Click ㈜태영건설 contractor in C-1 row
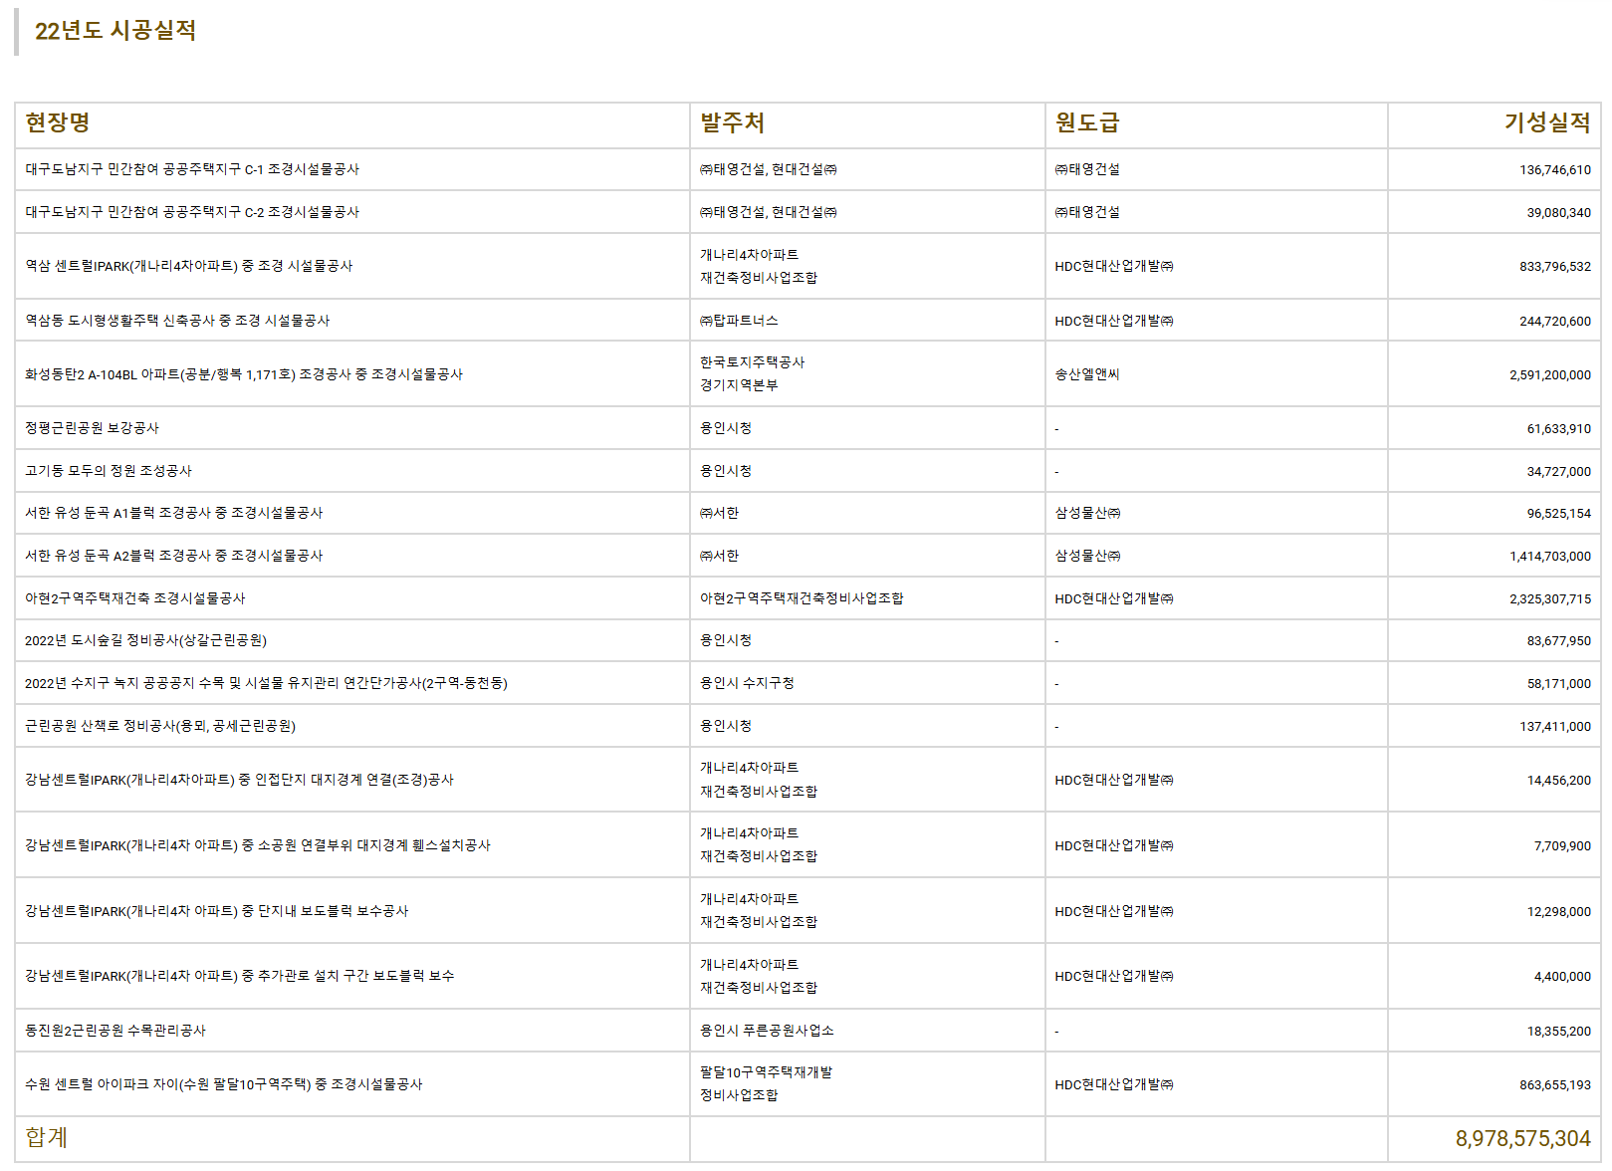Screen dimensions: 1612x1171 1087,169
